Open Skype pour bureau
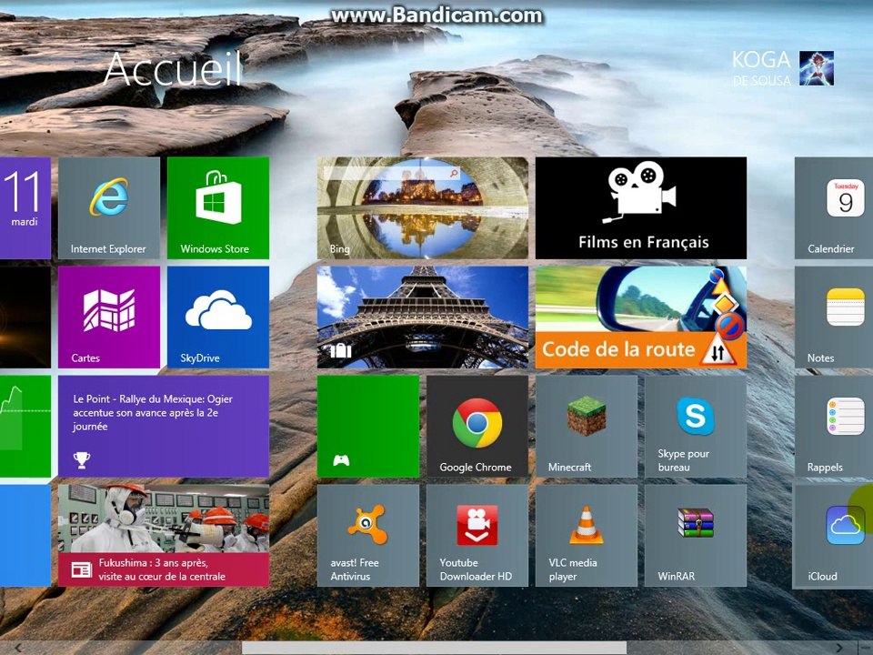 (696, 426)
